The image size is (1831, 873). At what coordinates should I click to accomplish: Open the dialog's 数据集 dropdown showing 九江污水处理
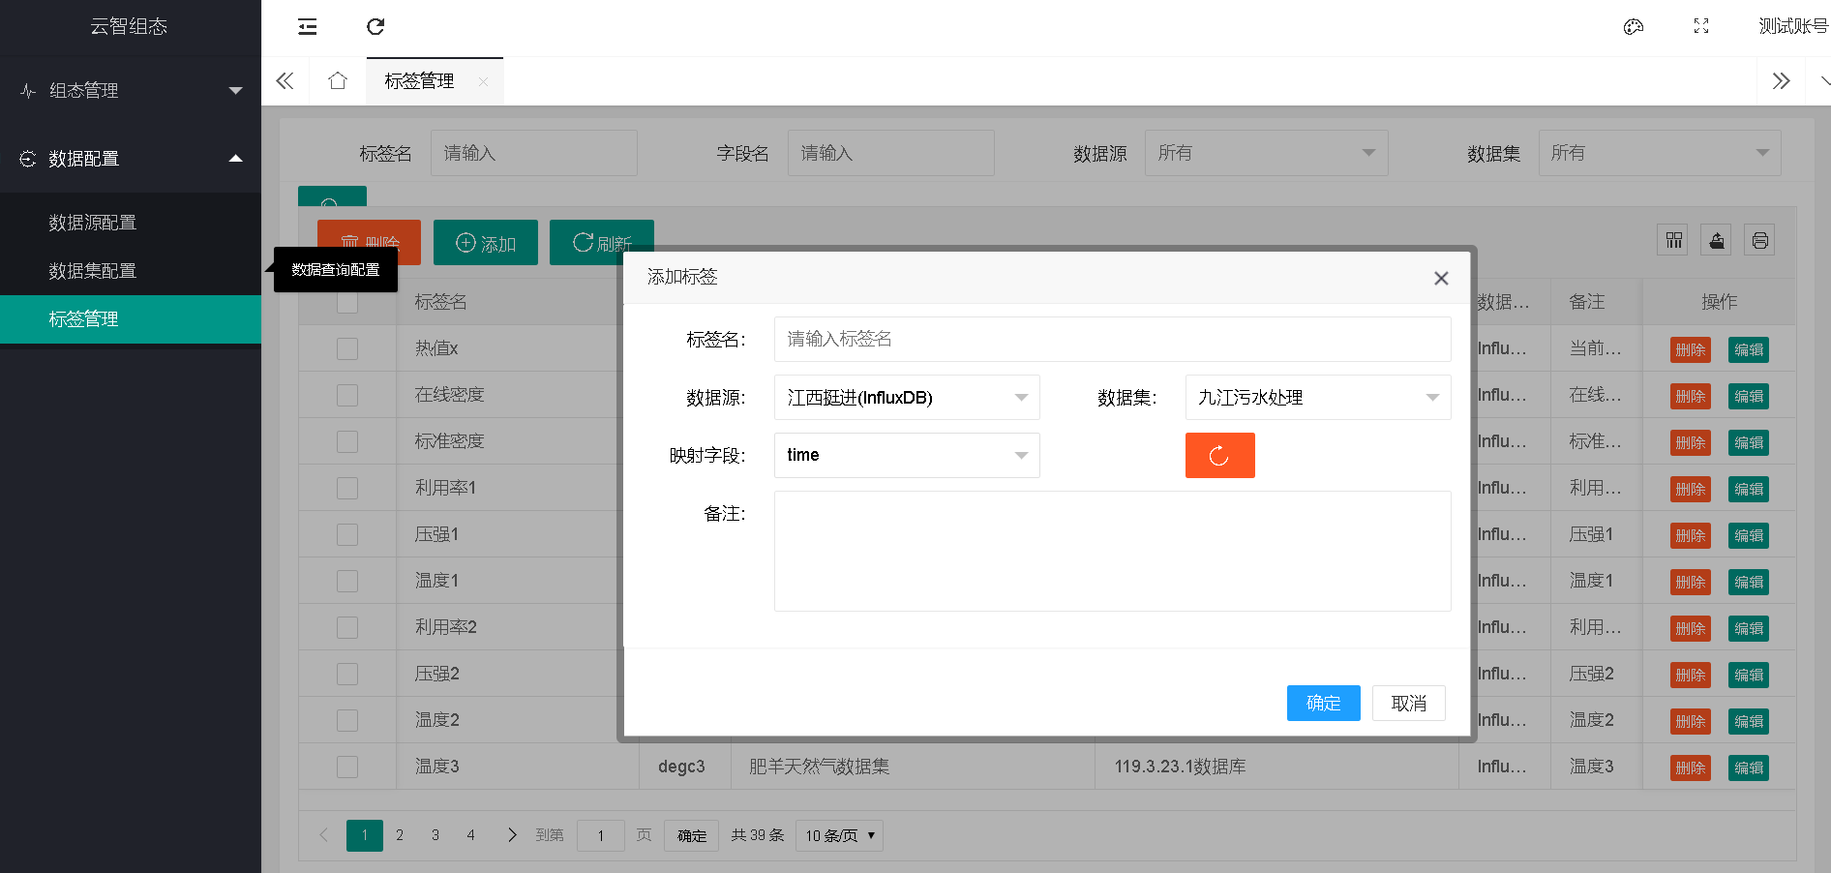click(x=1318, y=398)
